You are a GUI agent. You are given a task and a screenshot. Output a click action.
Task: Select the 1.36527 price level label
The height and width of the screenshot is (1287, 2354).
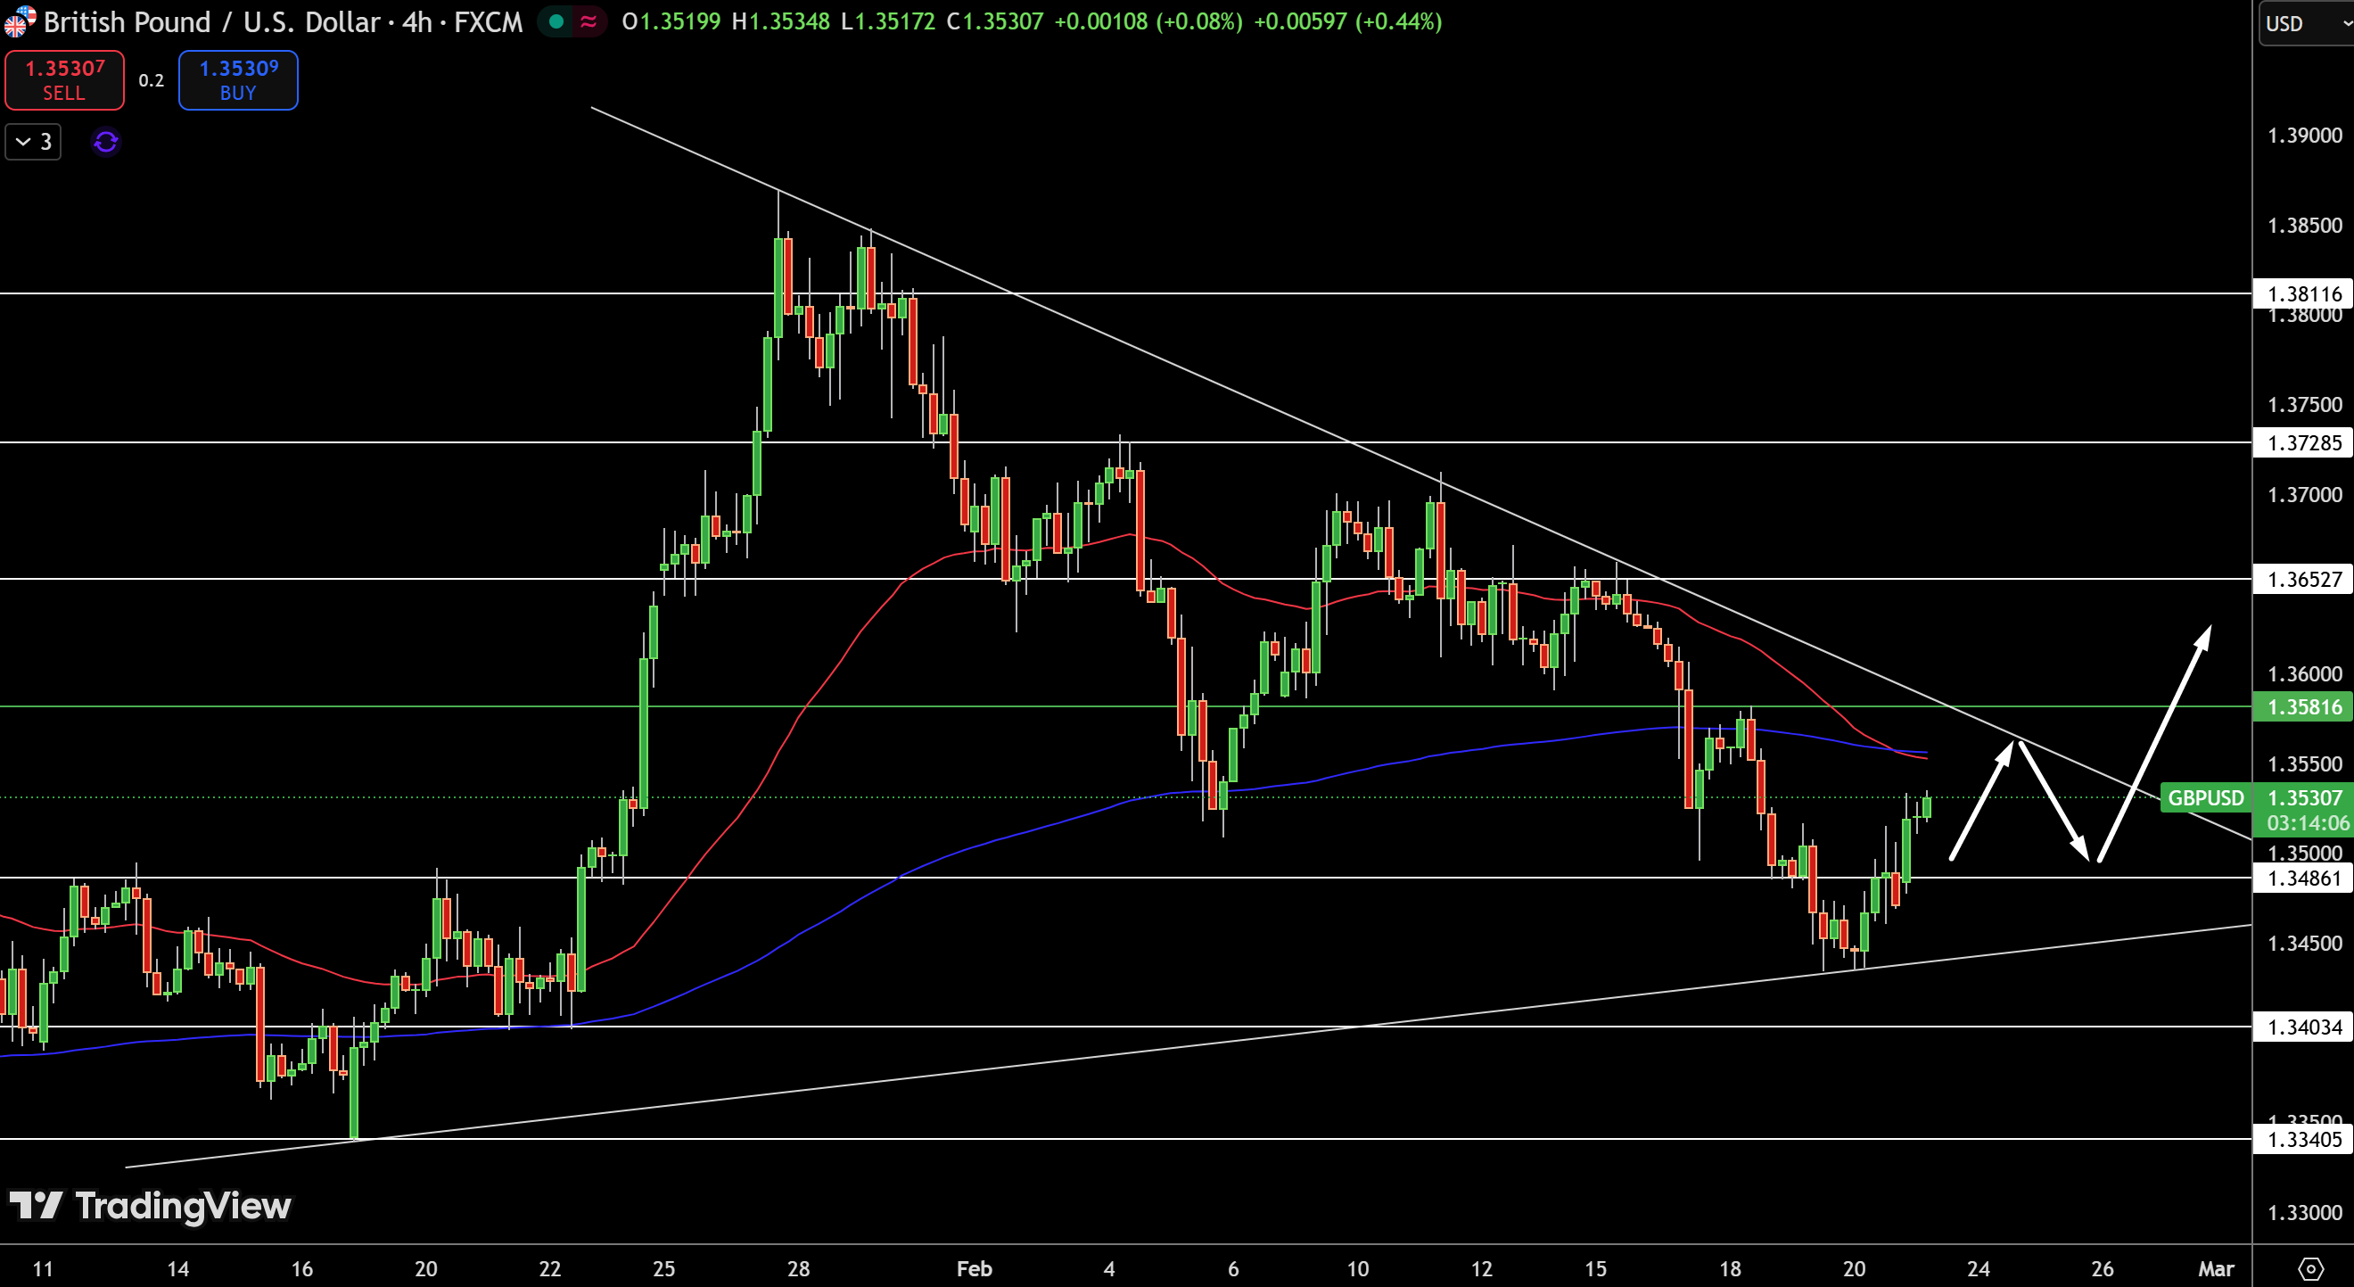click(x=2304, y=579)
